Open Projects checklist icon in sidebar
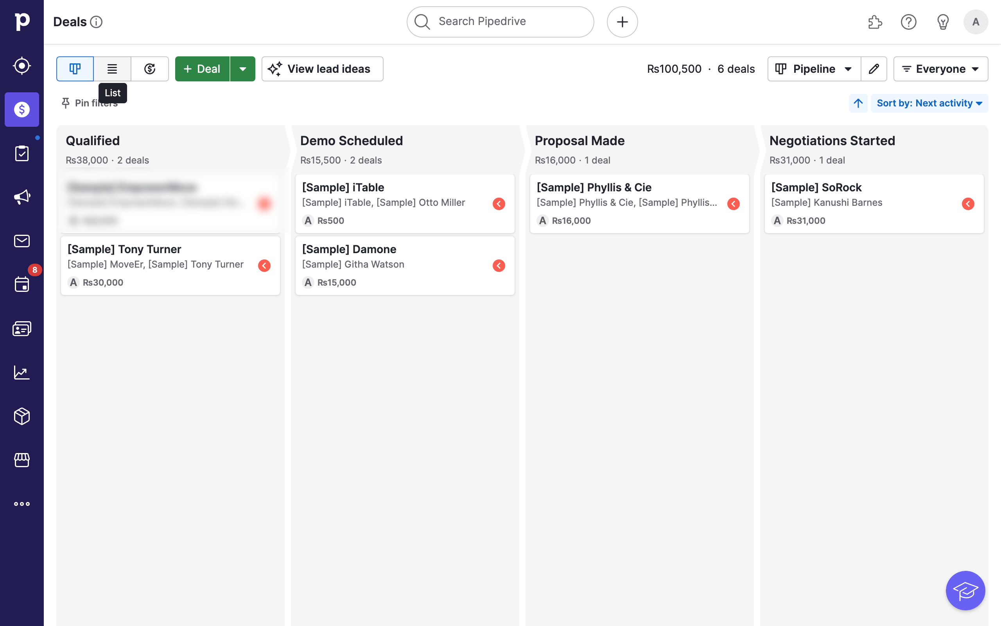 click(x=22, y=153)
